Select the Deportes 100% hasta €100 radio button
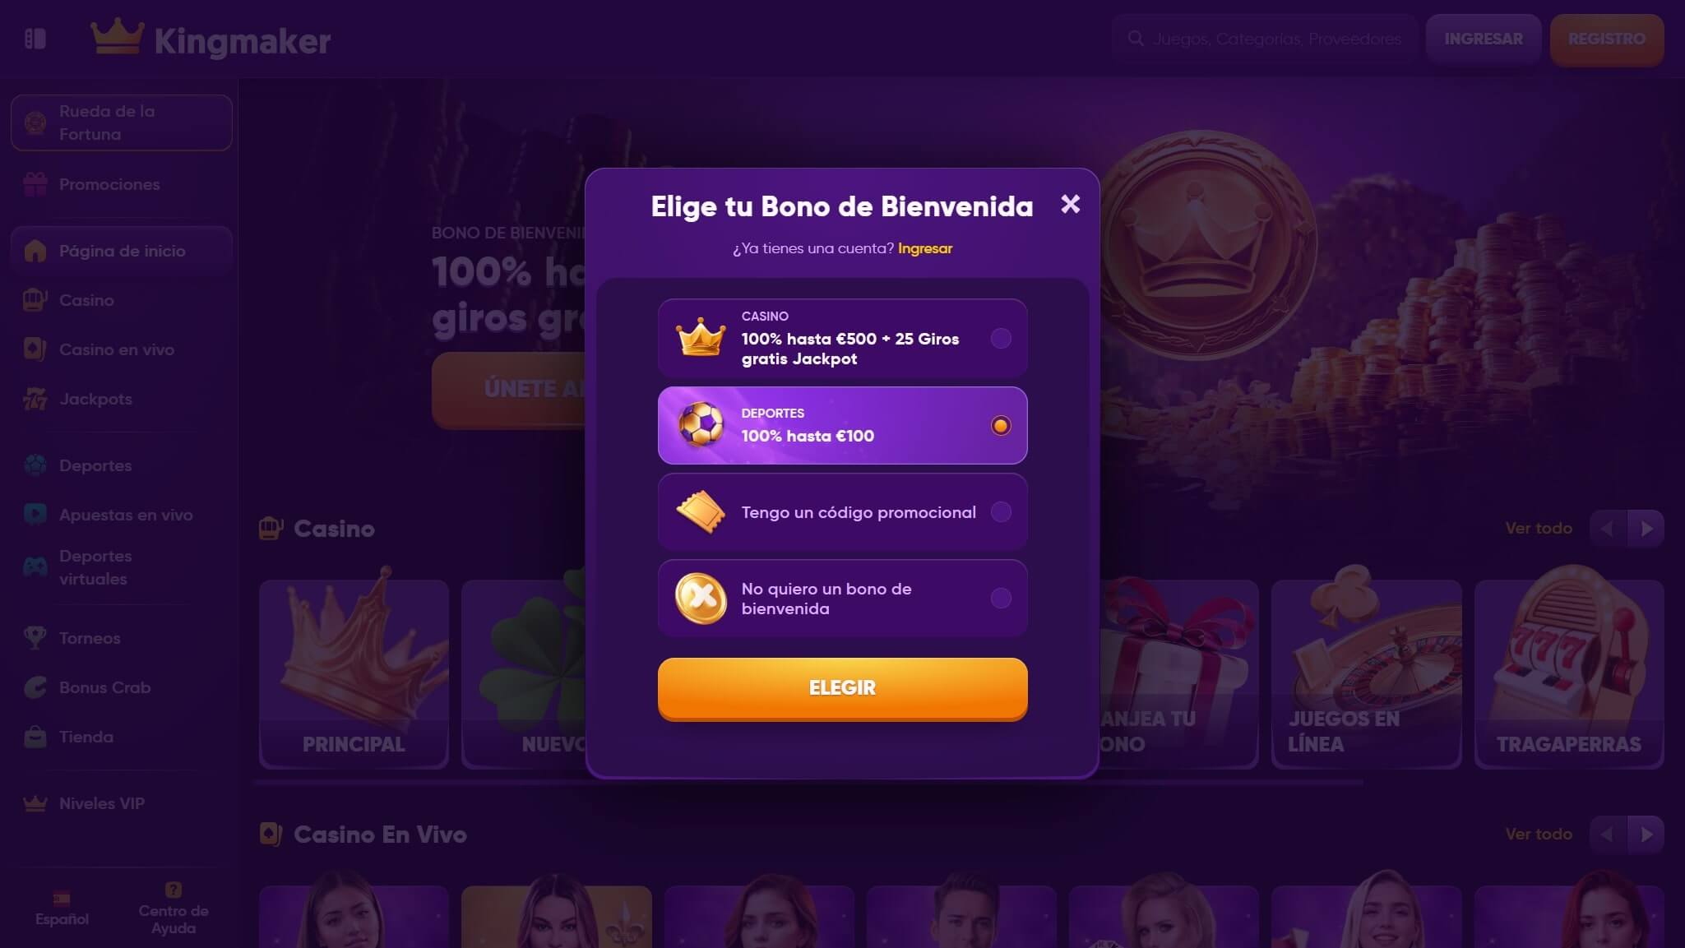The width and height of the screenshot is (1685, 948). [x=1001, y=426]
